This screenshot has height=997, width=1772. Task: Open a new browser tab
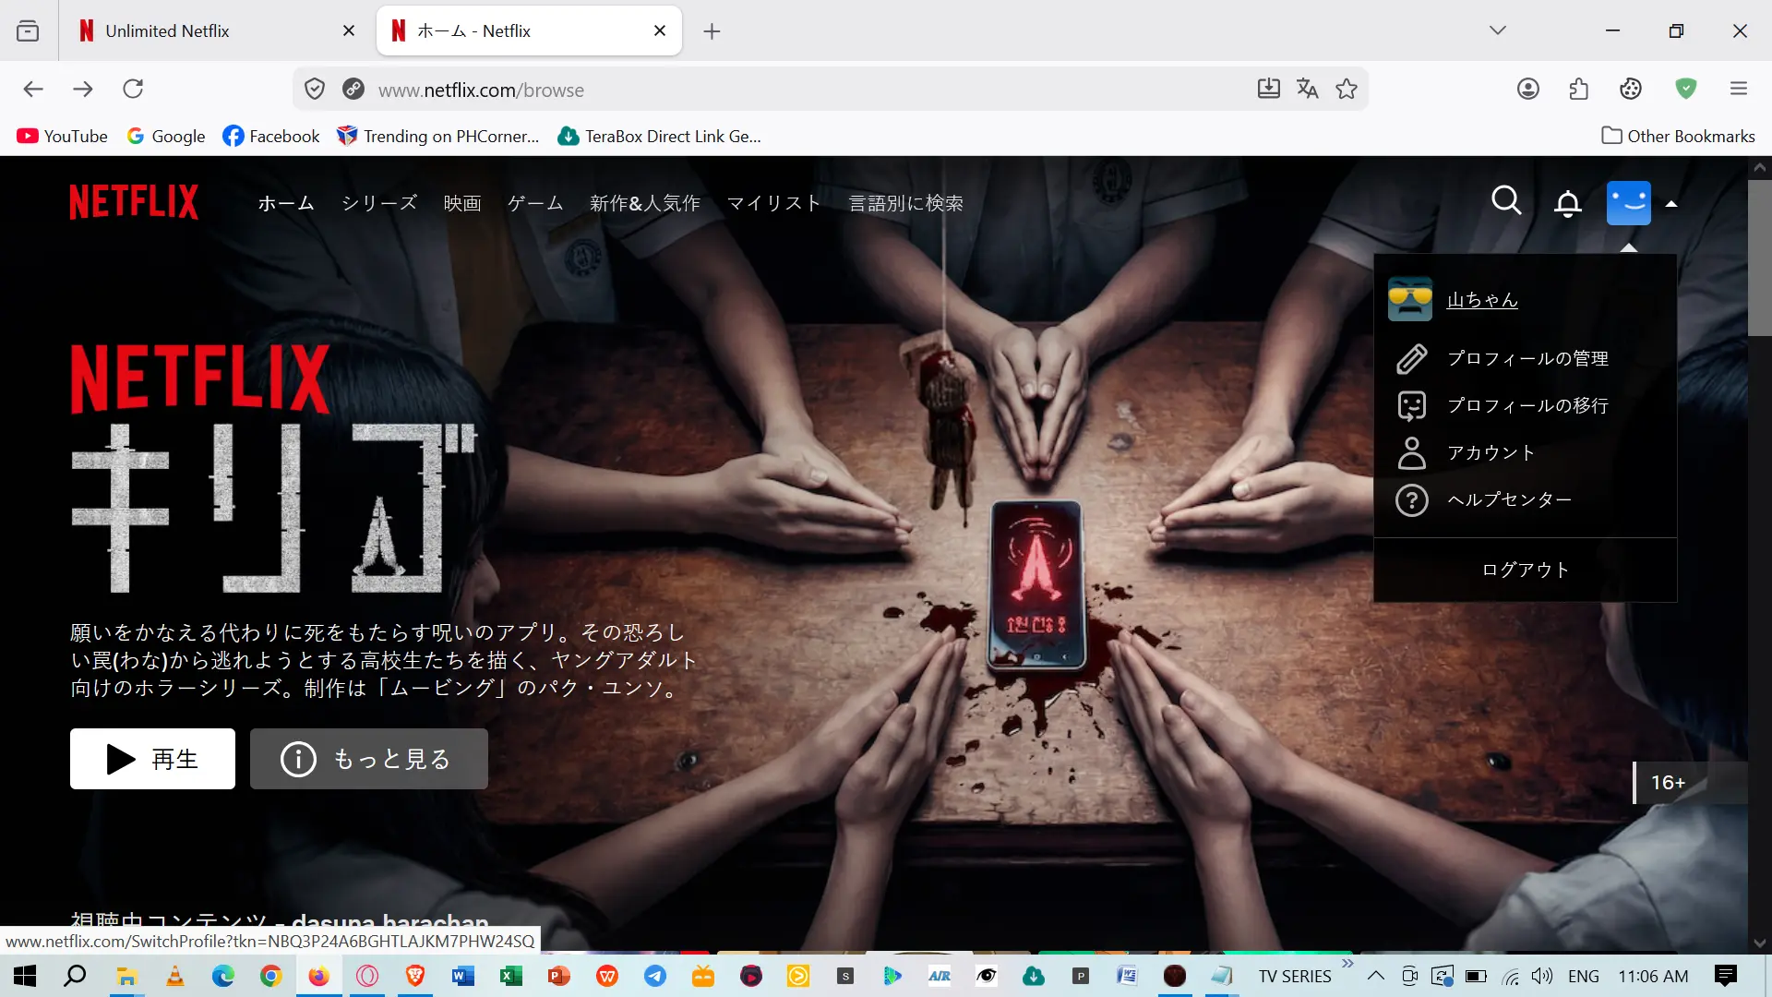pos(712,31)
